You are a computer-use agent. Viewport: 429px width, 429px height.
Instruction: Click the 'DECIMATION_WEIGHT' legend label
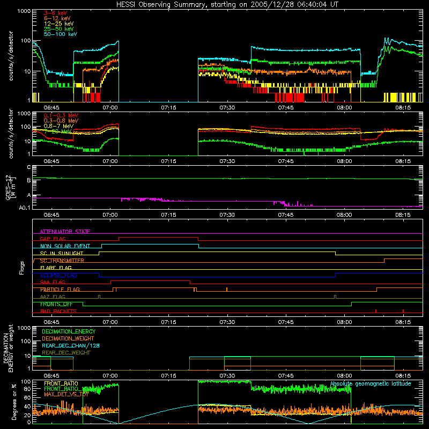(x=68, y=338)
